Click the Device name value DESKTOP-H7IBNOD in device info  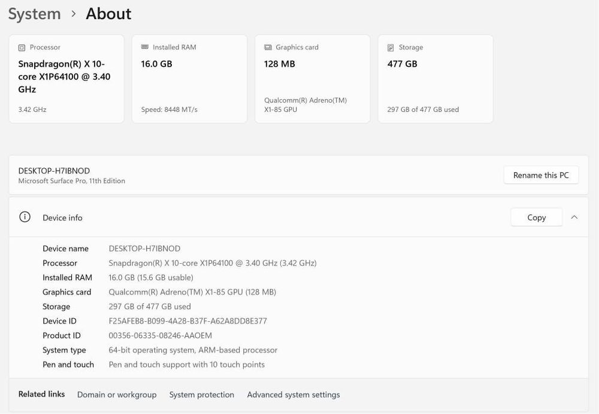(x=144, y=248)
